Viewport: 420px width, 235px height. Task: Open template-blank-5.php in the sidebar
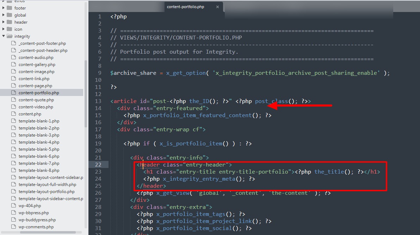click(x=39, y=149)
